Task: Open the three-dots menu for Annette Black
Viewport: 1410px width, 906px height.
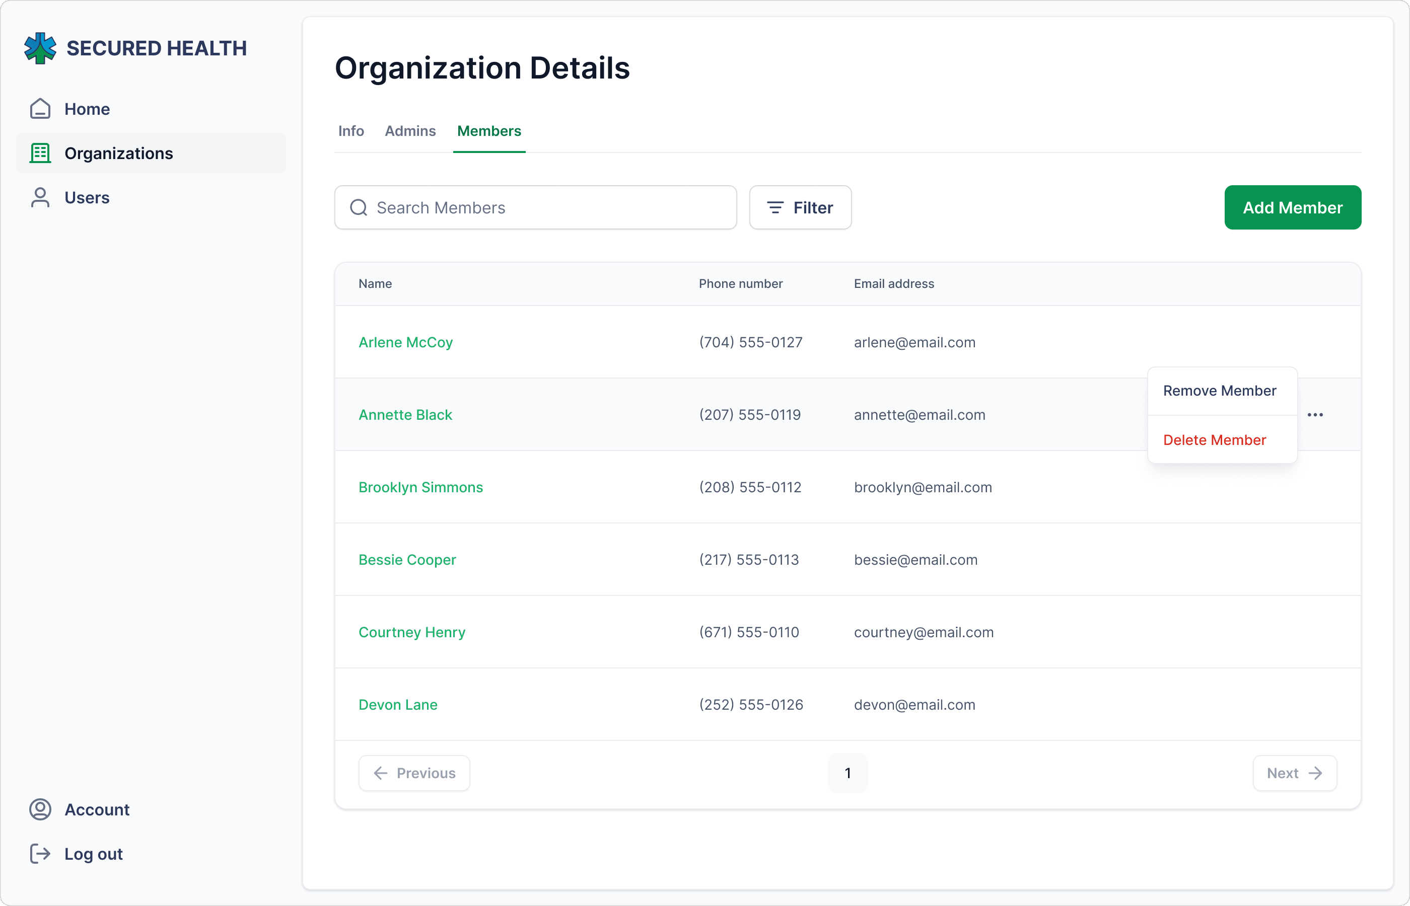Action: pyautogui.click(x=1315, y=415)
